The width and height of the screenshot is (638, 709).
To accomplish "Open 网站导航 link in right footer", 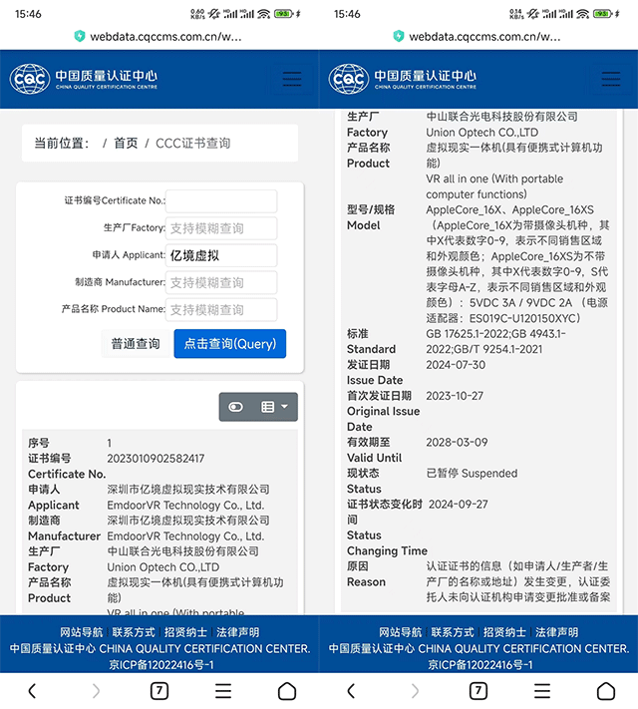I will [x=400, y=632].
